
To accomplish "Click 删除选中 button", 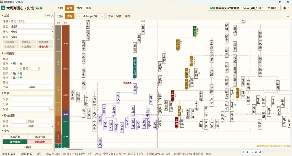I will click(40, 142).
